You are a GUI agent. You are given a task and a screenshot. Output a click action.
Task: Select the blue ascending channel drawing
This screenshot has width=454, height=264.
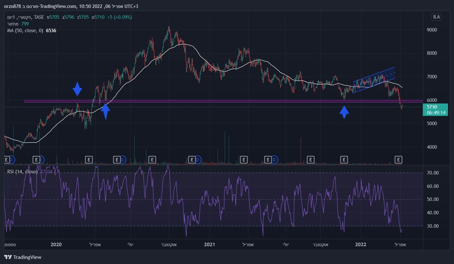pos(374,80)
